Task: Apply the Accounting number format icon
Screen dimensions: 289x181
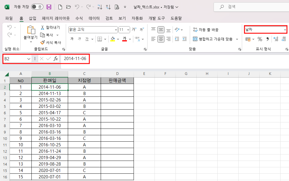Action: 248,39
